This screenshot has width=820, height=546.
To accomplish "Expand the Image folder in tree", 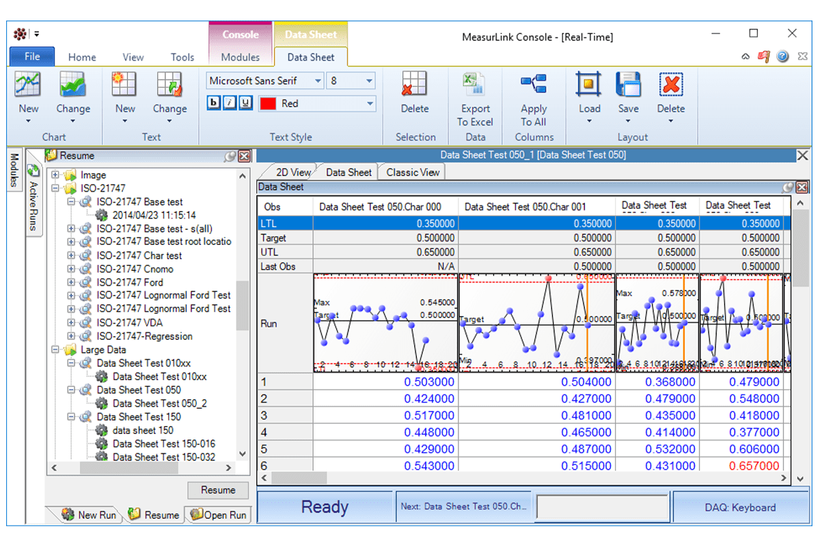I will [56, 175].
